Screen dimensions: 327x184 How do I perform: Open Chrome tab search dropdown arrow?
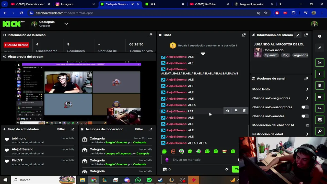4,4
